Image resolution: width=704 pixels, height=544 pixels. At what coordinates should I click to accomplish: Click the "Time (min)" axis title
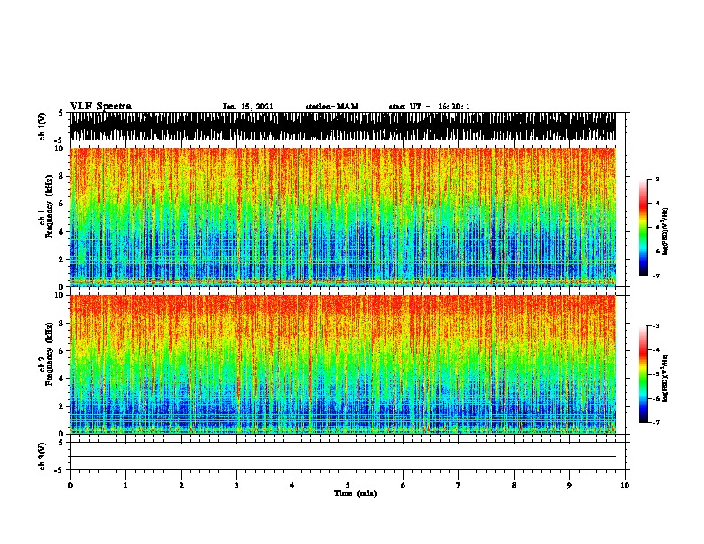[x=356, y=493]
